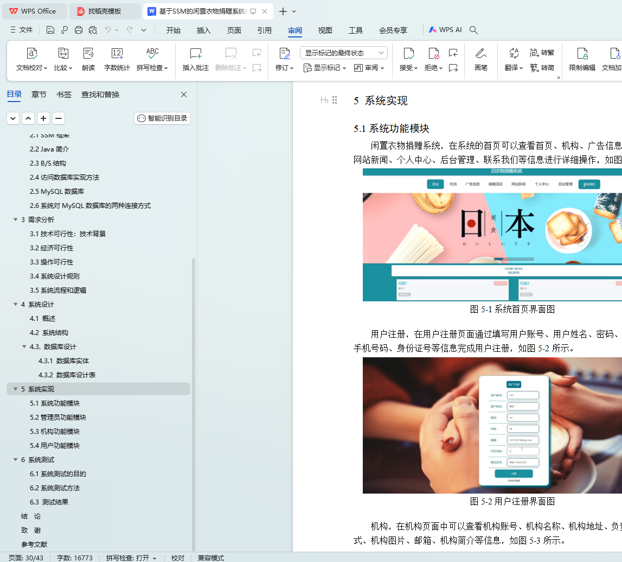Open WPS AI assistant

coord(445,30)
